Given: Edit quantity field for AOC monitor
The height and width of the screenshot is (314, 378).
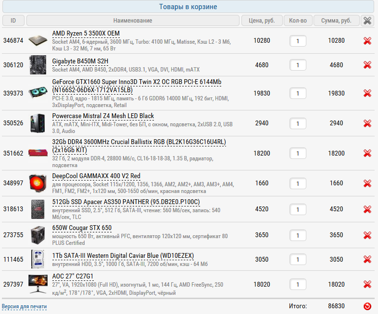Looking at the screenshot, I should tap(298, 284).
